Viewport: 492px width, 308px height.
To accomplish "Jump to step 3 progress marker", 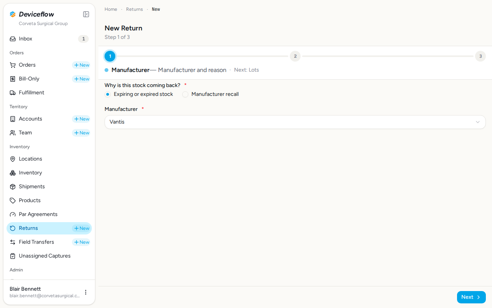I will click(x=480, y=56).
